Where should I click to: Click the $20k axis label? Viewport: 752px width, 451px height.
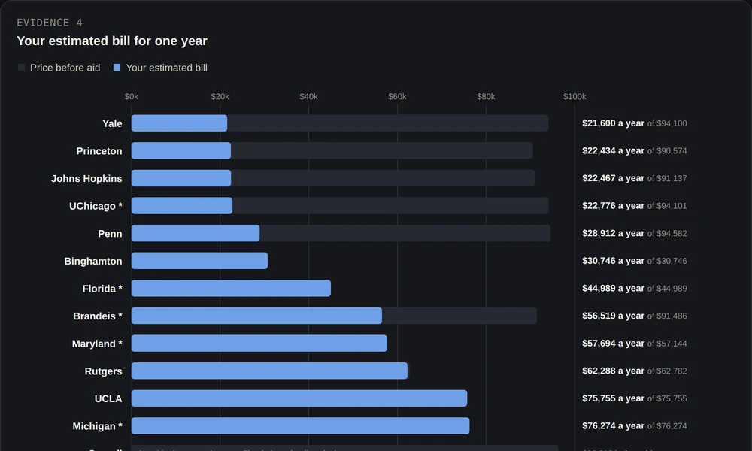220,97
